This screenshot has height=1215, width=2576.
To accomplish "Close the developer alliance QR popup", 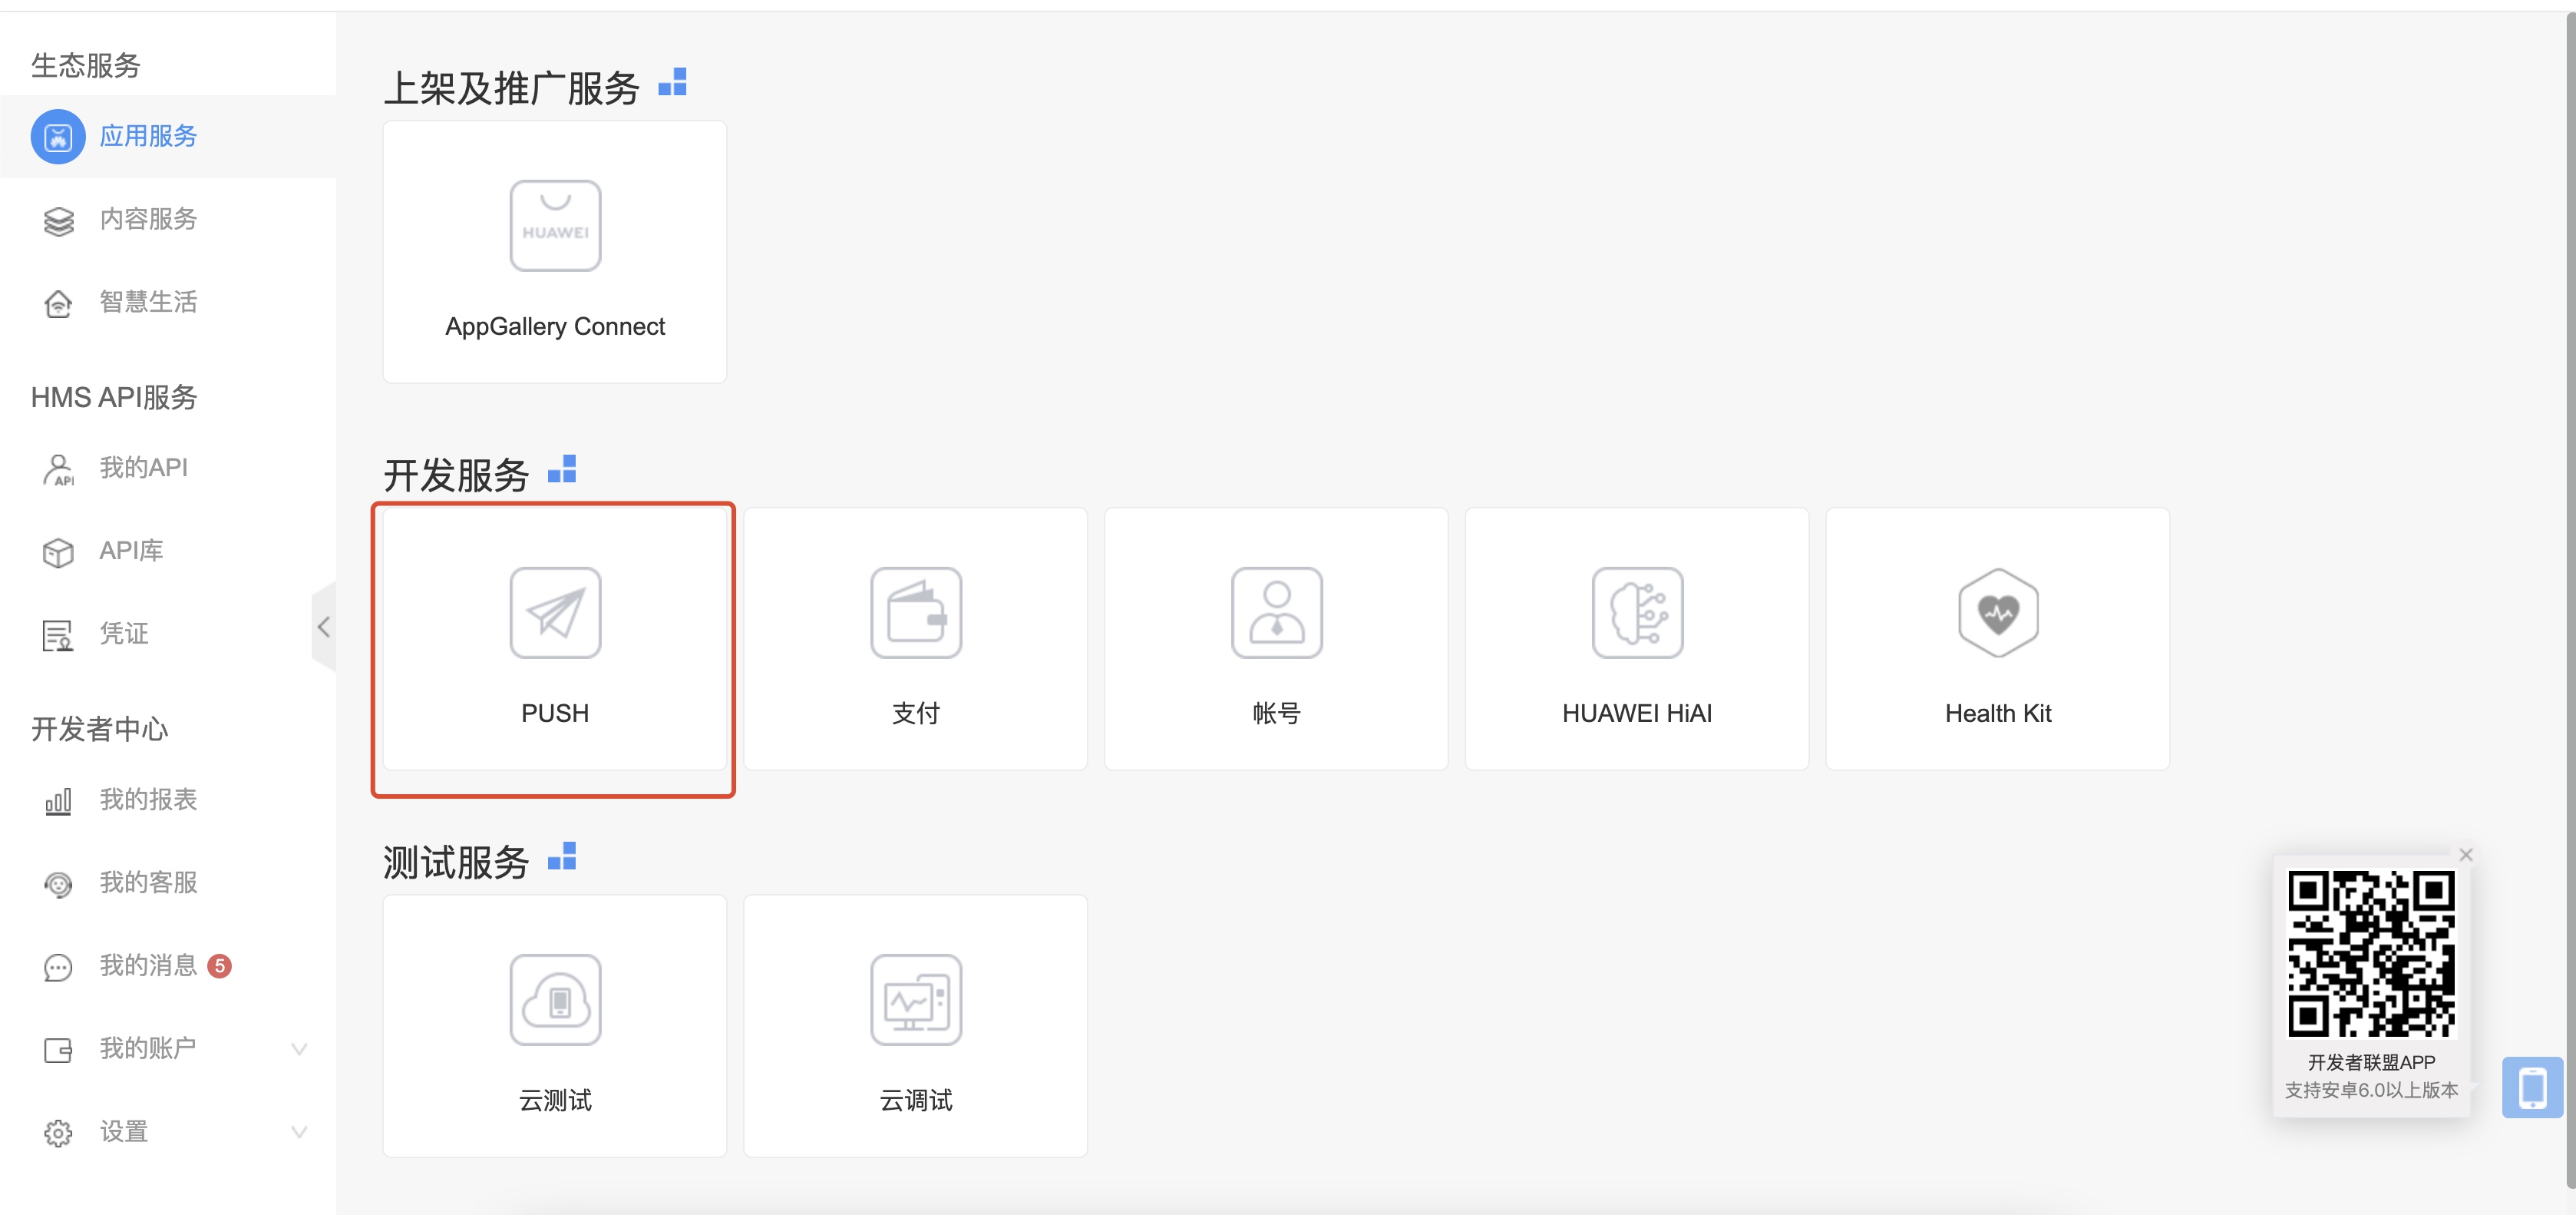I will (2465, 855).
